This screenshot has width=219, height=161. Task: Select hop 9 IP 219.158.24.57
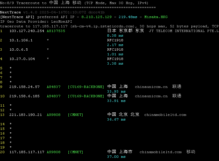[24, 87]
